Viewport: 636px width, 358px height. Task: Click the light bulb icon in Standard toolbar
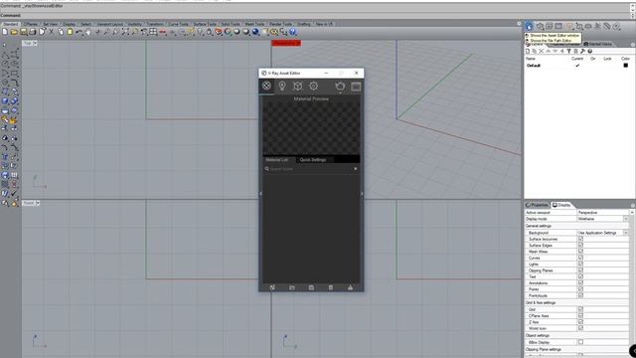(x=201, y=32)
